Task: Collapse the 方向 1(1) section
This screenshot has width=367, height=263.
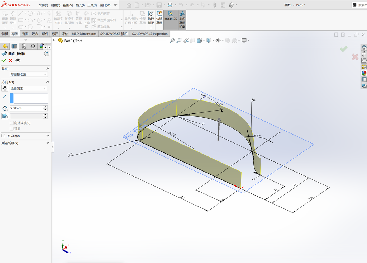Action: [48, 82]
